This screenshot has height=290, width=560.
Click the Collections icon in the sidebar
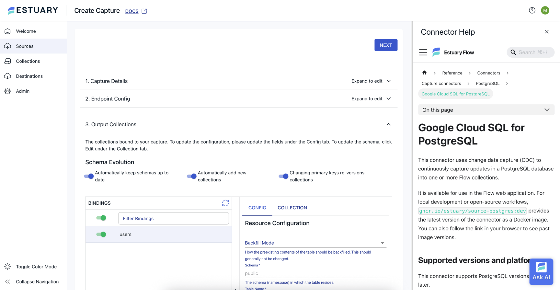click(x=8, y=61)
